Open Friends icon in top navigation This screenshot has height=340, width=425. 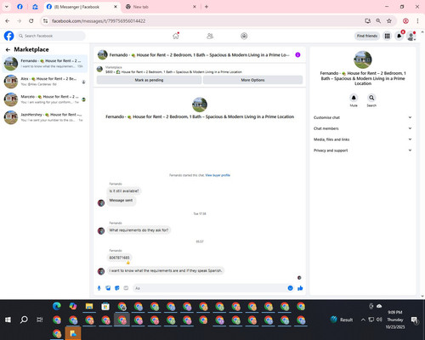coord(210,36)
